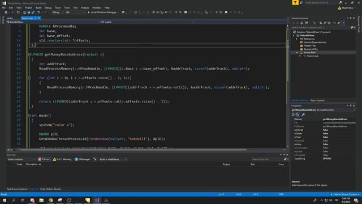Switch to the Solution Explorer tab
This screenshot has width=362, height=204.
300,100
